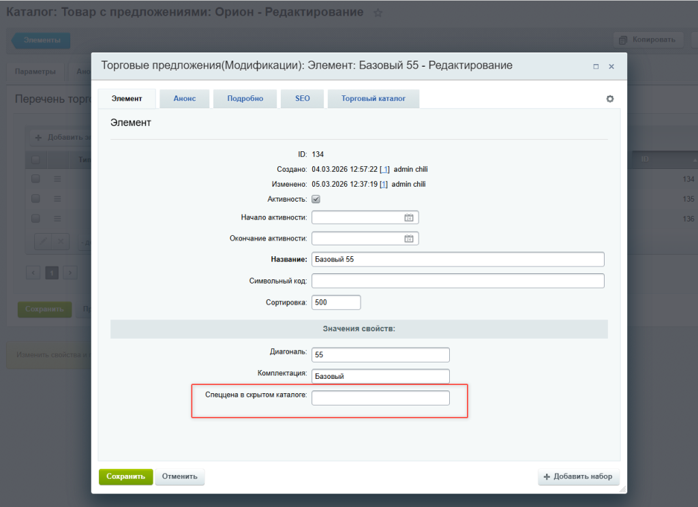Click the Отменить button
This screenshot has width=698, height=507.
(x=179, y=476)
